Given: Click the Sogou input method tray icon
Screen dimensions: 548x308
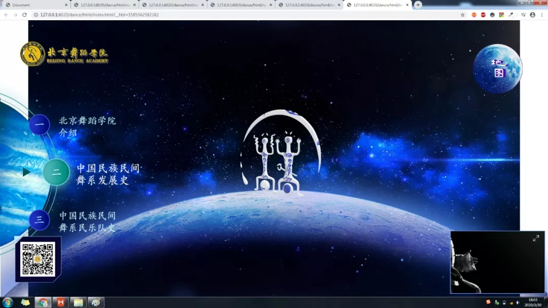Looking at the screenshot, I should point(488,302).
